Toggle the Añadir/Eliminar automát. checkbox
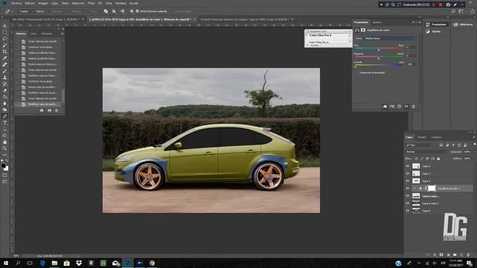 coord(137,11)
